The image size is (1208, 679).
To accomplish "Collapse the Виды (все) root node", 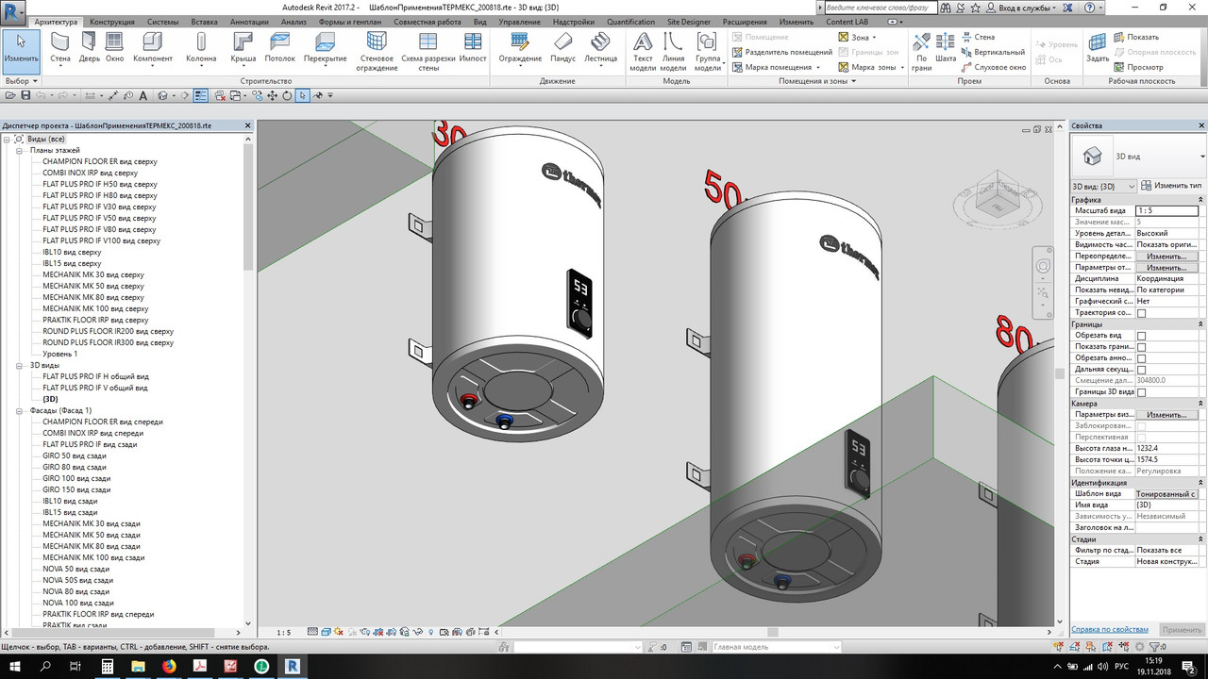I will click(8, 139).
